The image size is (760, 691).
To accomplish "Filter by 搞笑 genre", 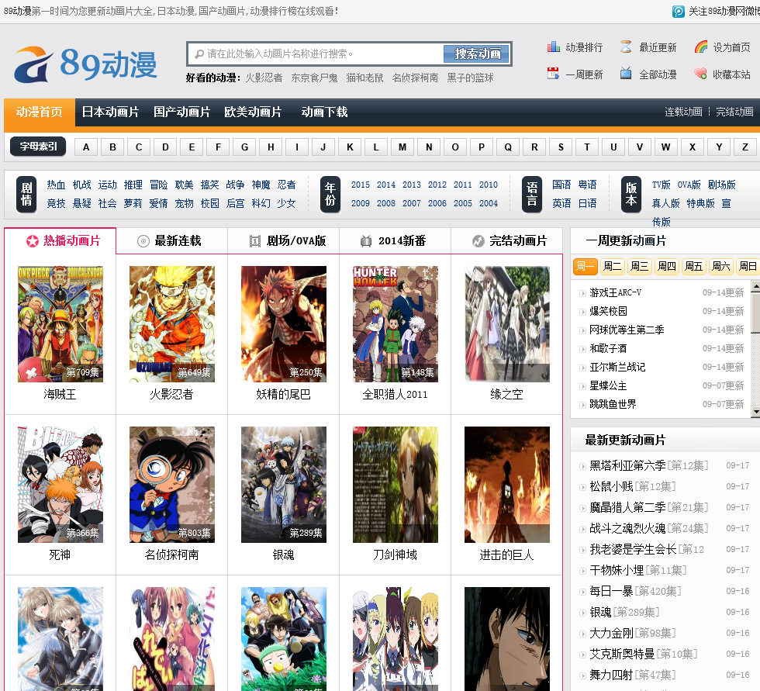I will [x=209, y=185].
